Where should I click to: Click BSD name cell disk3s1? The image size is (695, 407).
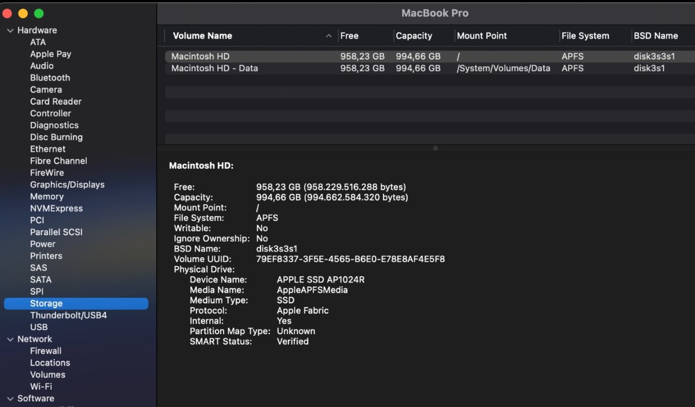[649, 68]
